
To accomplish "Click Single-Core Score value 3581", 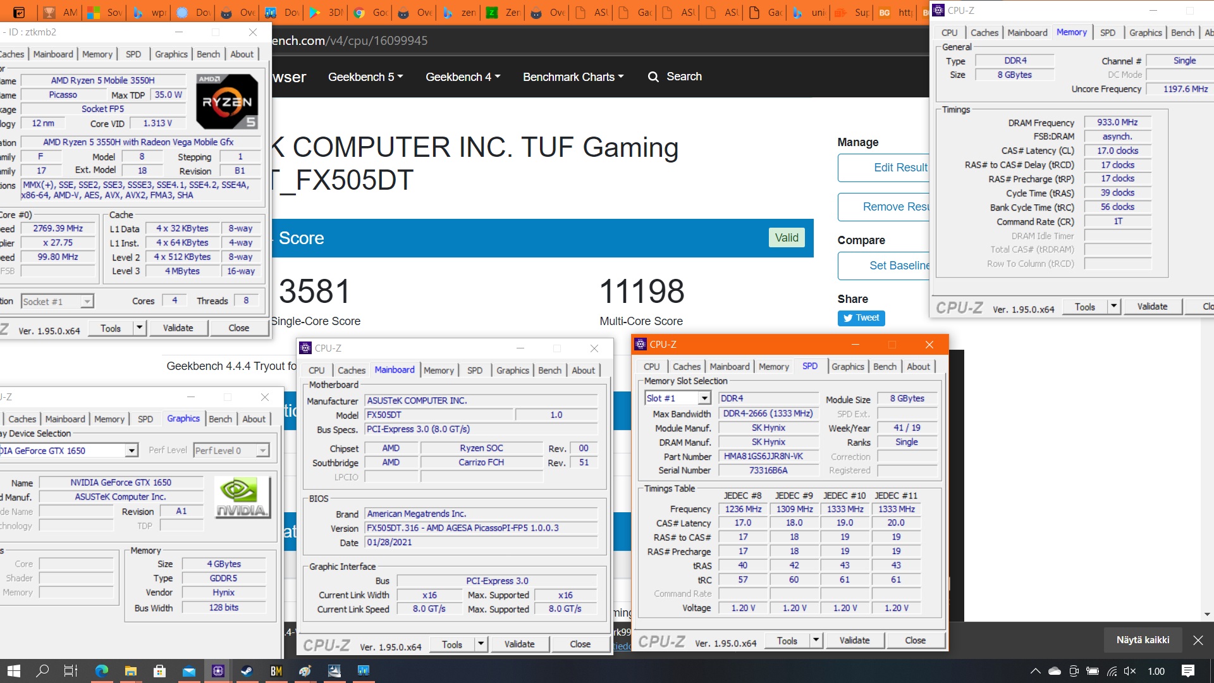I will point(314,292).
